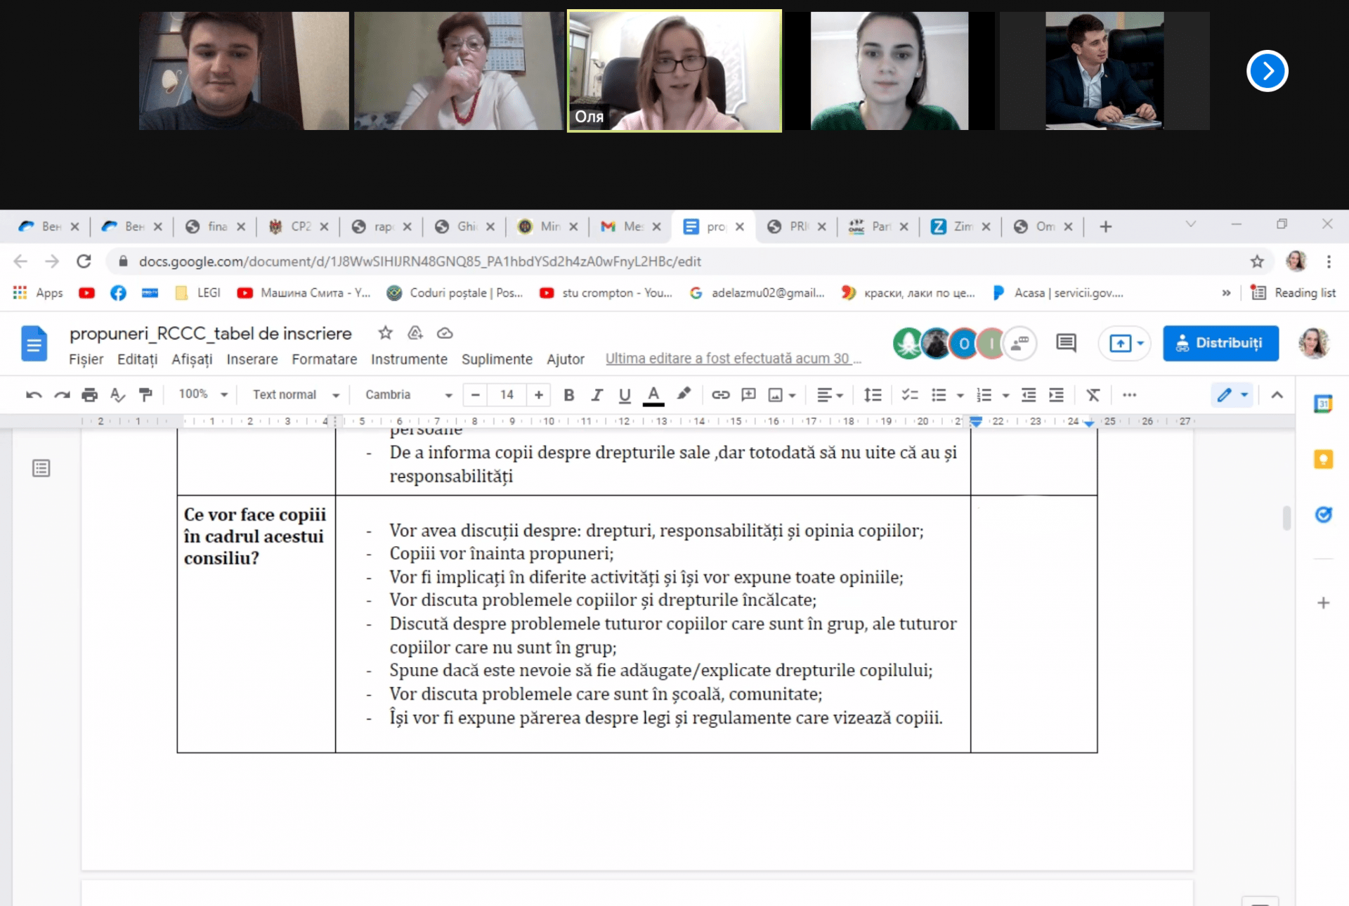Image resolution: width=1349 pixels, height=906 pixels.
Task: Open the Ultima editare history link
Action: point(733,358)
